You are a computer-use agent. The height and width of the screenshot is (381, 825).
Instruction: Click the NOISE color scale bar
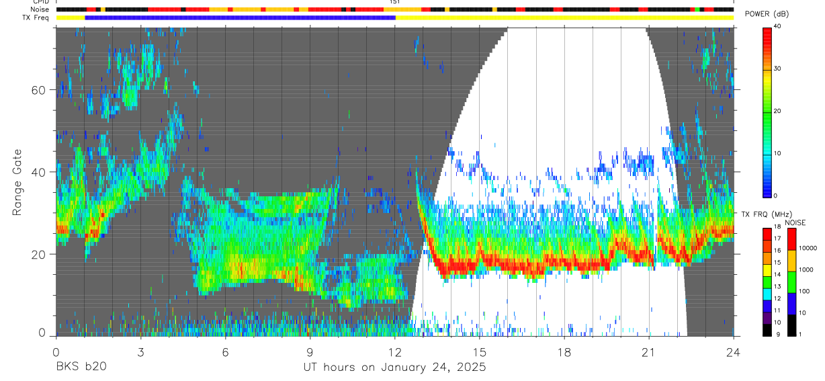tap(791, 282)
